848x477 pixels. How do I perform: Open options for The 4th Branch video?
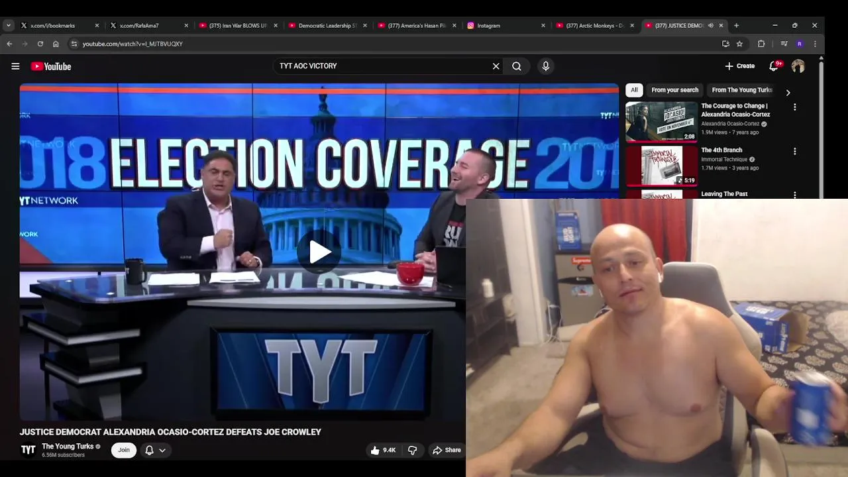point(795,151)
